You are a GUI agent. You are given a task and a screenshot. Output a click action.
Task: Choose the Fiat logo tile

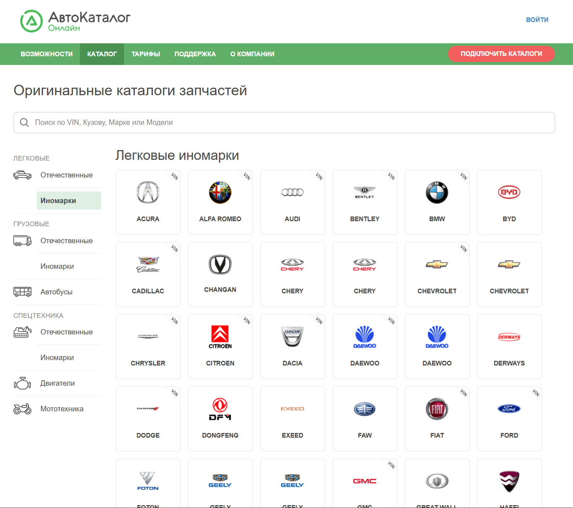[437, 419]
